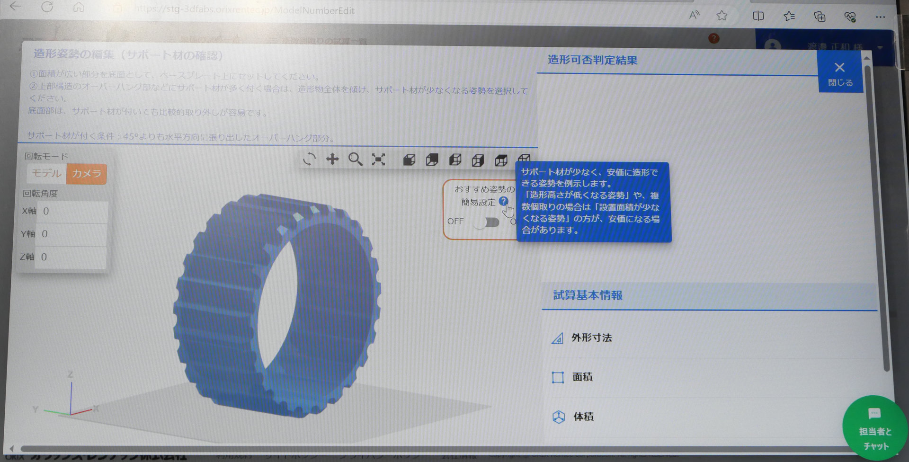Viewport: 909px width, 462px height.
Task: Select the second cube view orientation icon
Action: (x=432, y=160)
